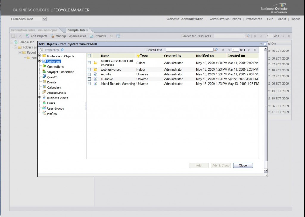
Task: Click the Logout link
Action: coord(295,19)
